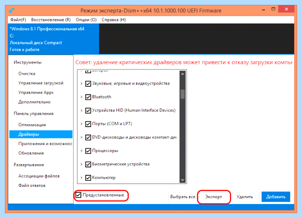Screen dimensions: 302x218
Task: Uncheck DVD-дисководы checkbox
Action: click(88, 137)
